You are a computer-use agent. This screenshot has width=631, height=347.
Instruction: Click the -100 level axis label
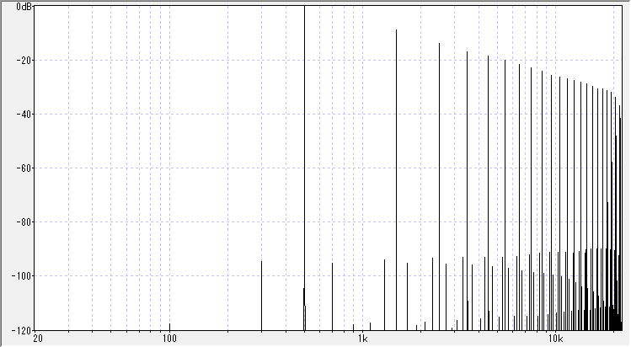point(22,275)
